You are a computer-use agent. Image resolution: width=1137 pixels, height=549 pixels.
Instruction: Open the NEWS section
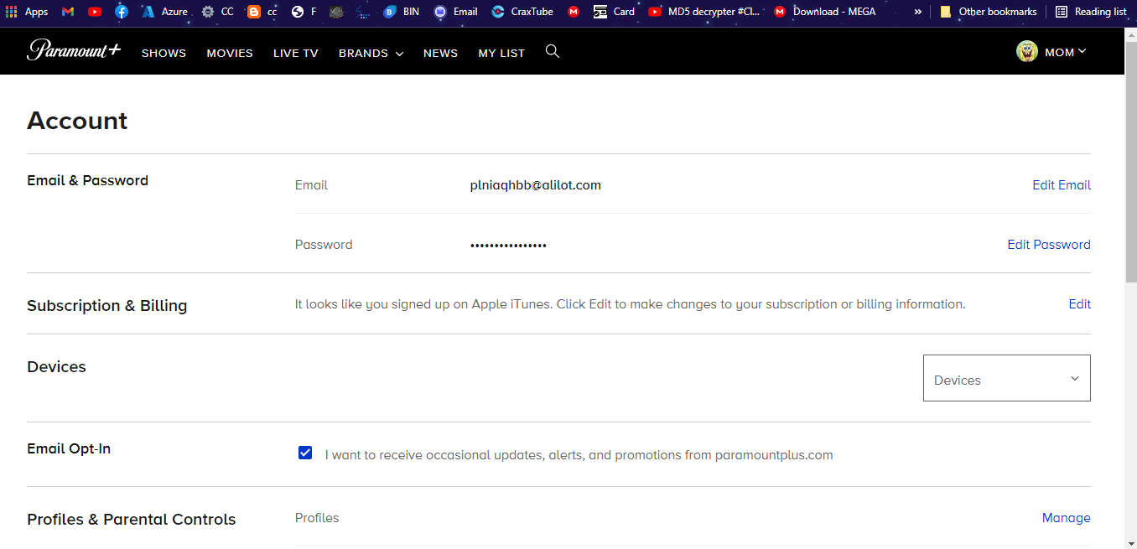pos(440,53)
